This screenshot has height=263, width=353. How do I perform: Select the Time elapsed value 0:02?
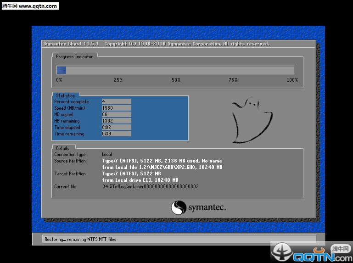pyautogui.click(x=117, y=127)
